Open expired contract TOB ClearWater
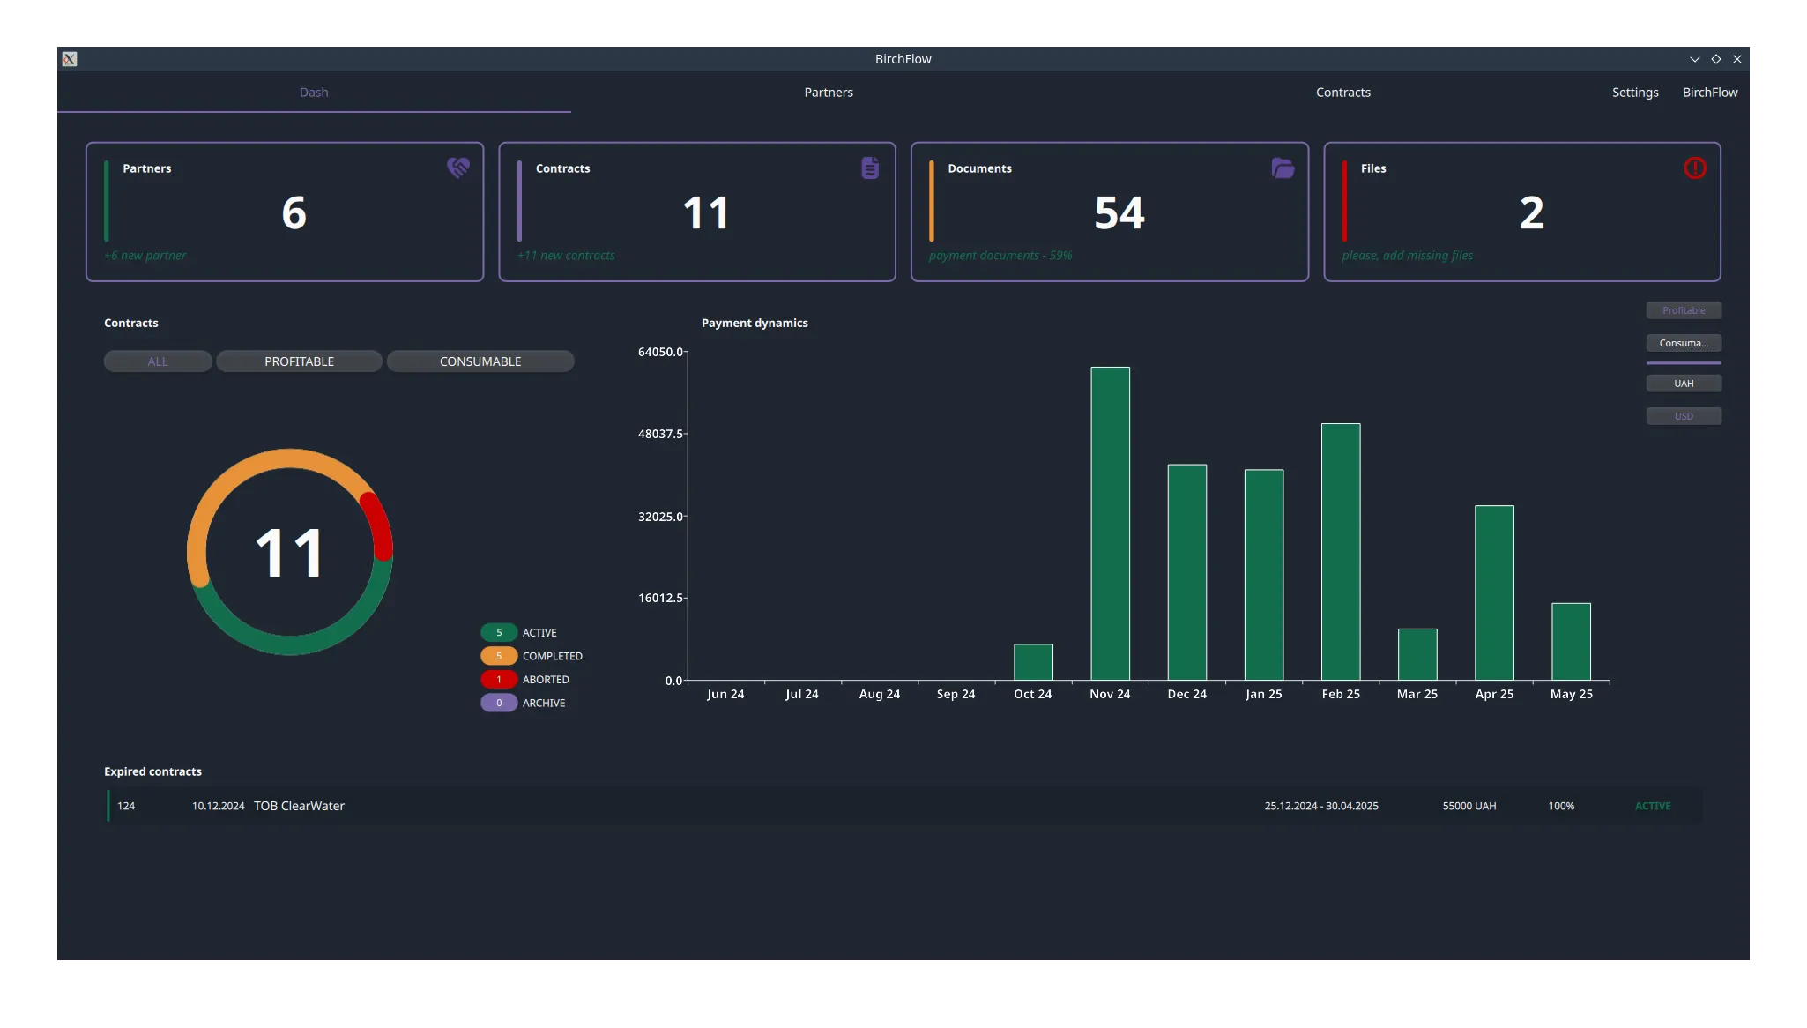 point(904,806)
